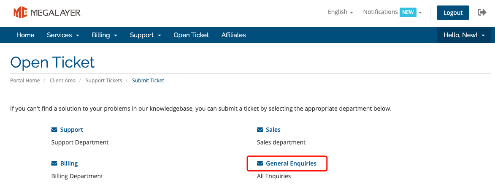The width and height of the screenshot is (495, 193).
Task: Expand the Support menu in navbar
Action: point(146,35)
